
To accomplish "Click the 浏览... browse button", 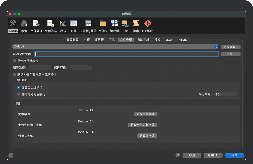I will pyautogui.click(x=231, y=54).
